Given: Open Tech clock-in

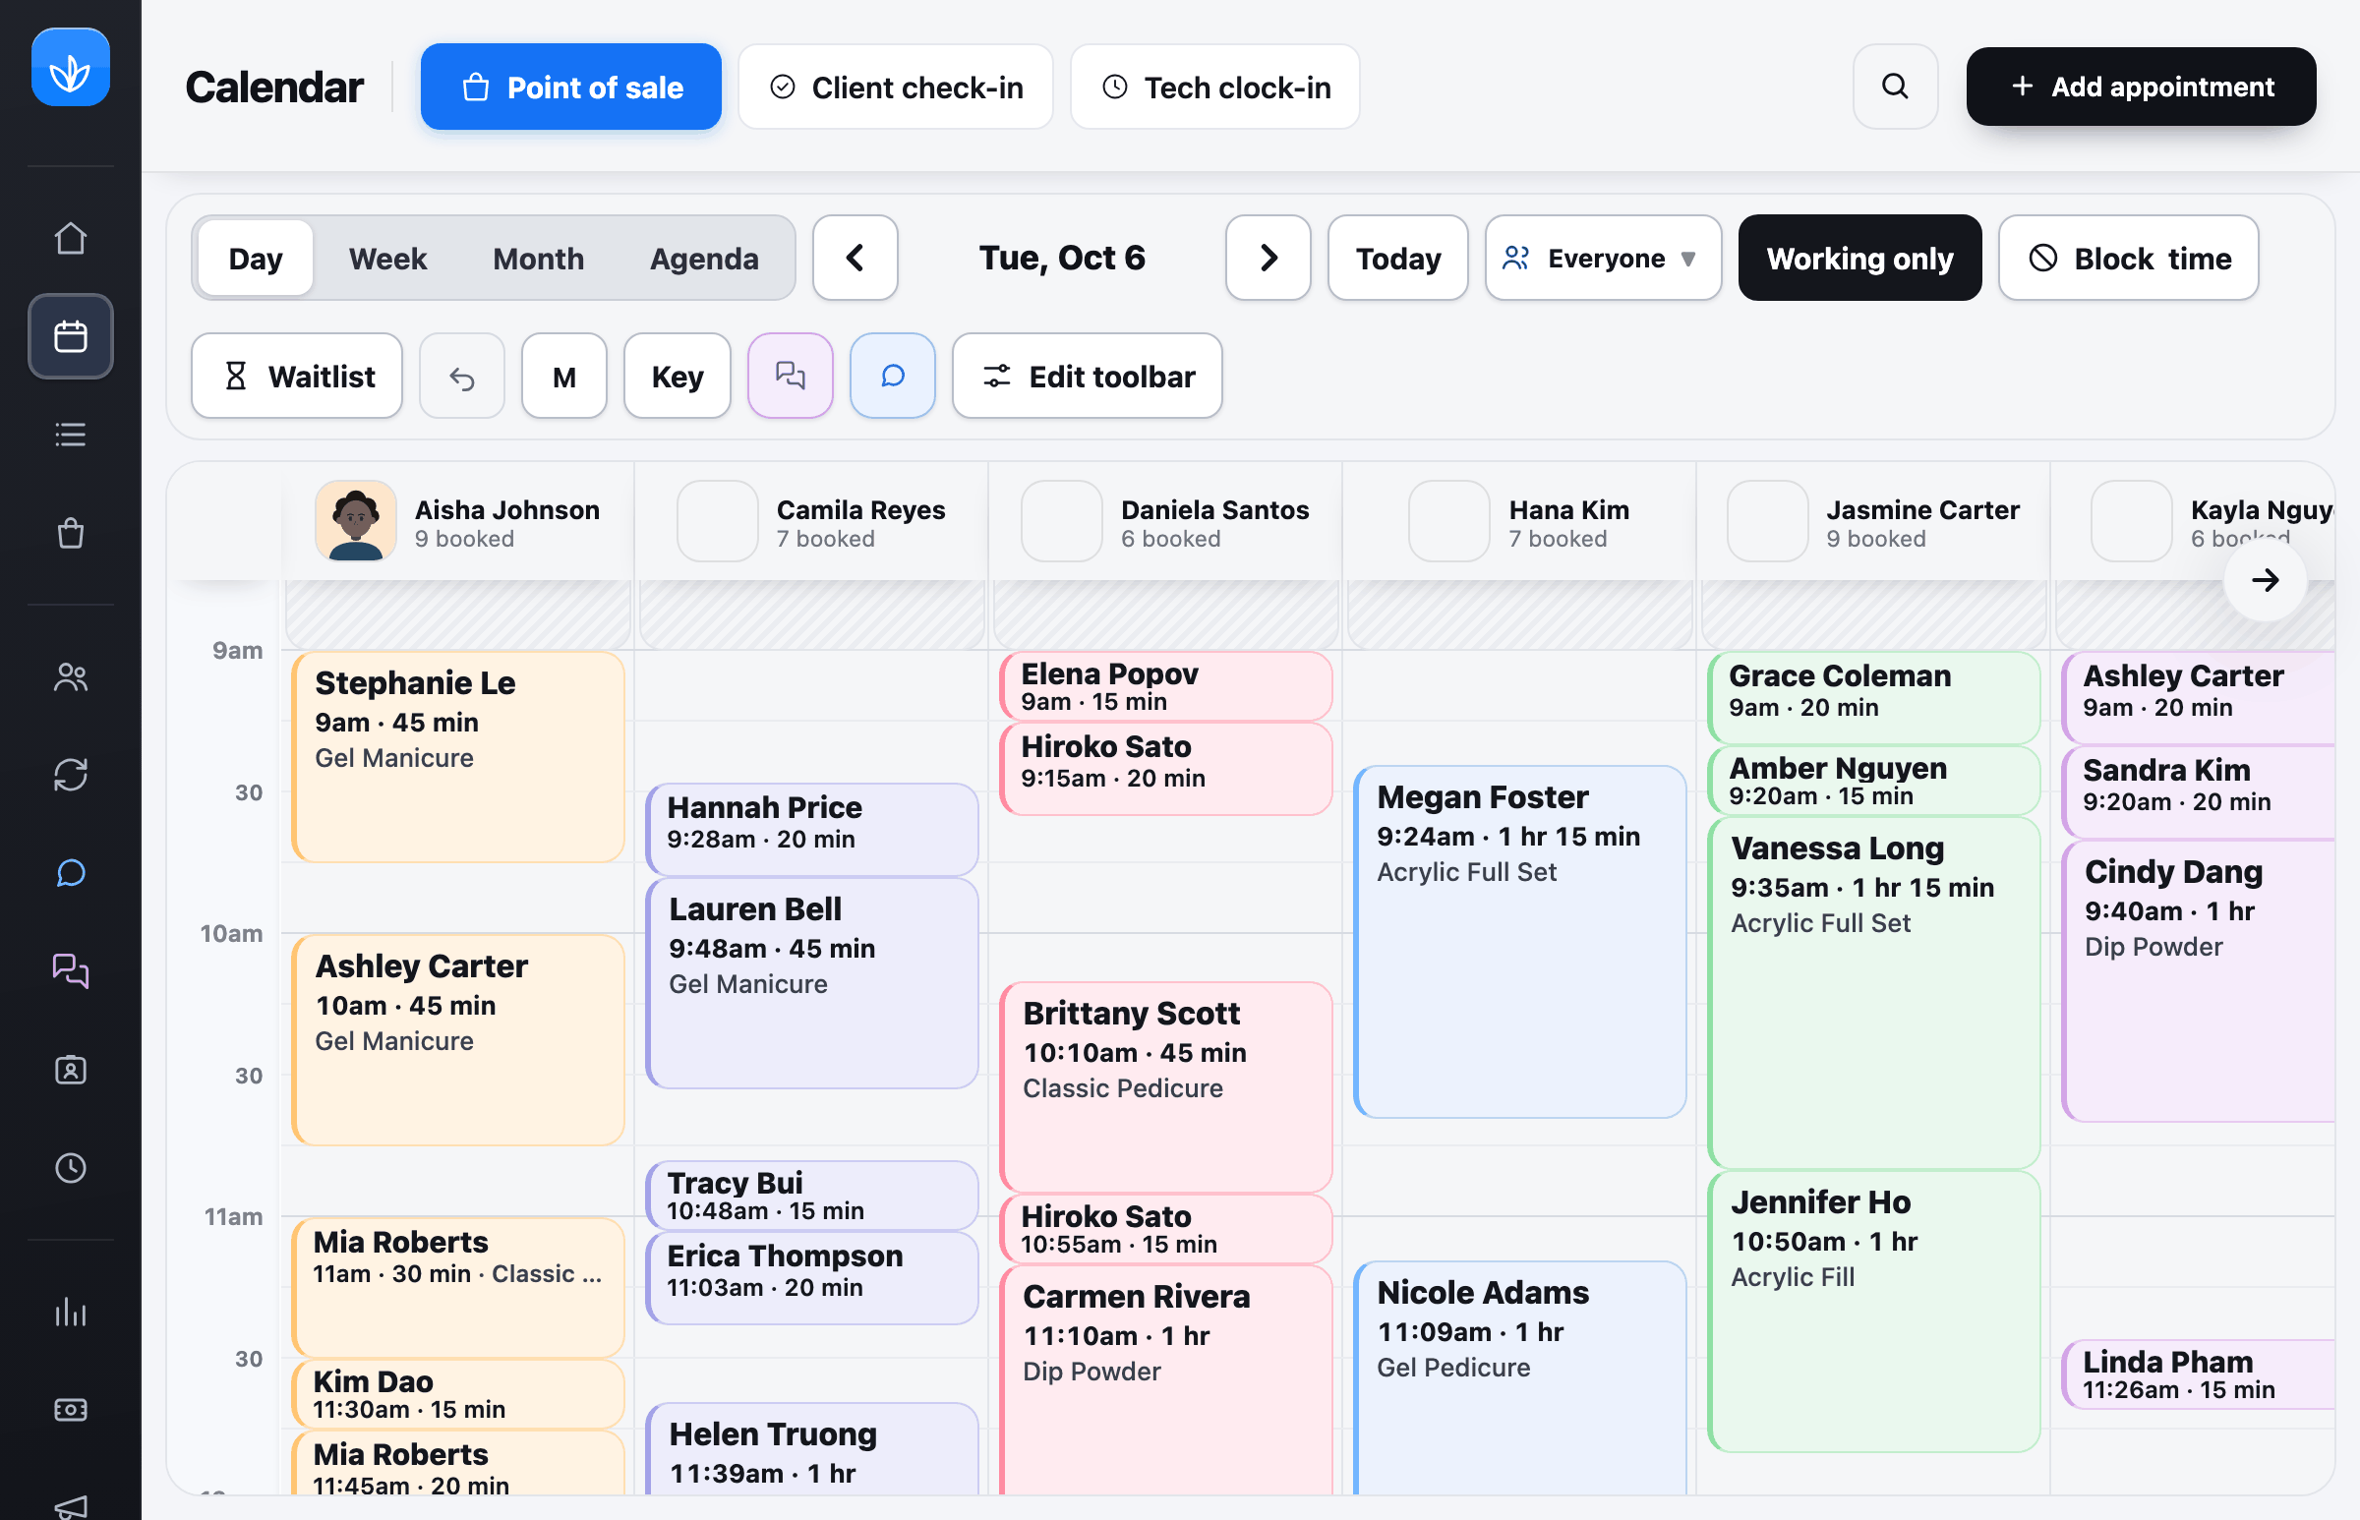Looking at the screenshot, I should click(1214, 87).
